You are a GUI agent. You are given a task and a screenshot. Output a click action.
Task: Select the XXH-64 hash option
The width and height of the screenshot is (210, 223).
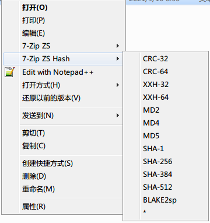[x=156, y=97]
